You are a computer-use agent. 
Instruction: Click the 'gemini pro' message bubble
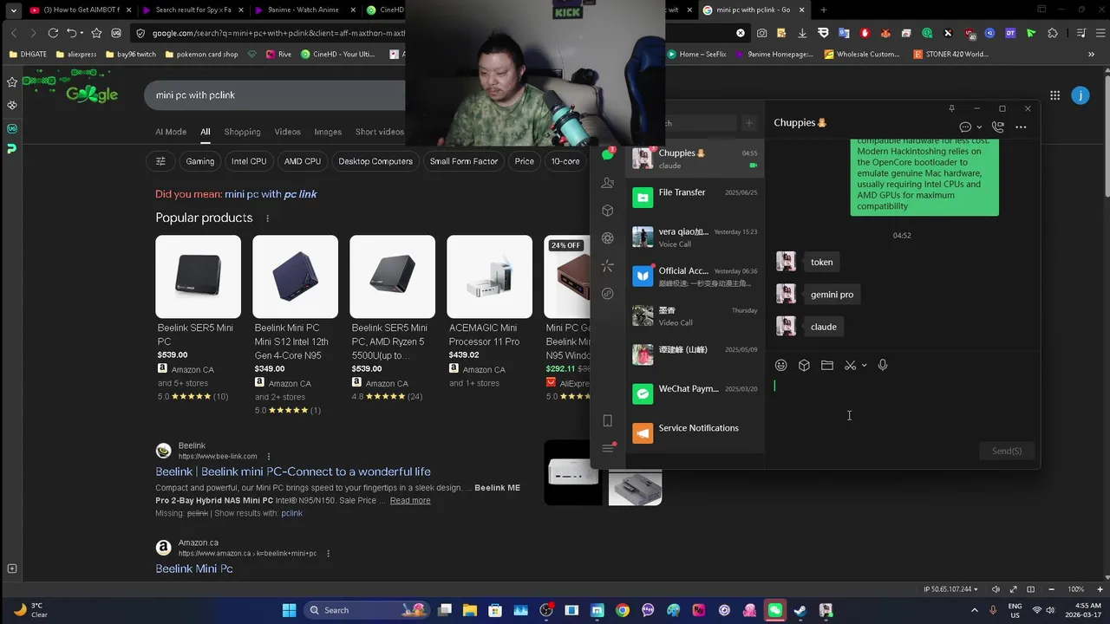[x=832, y=295]
